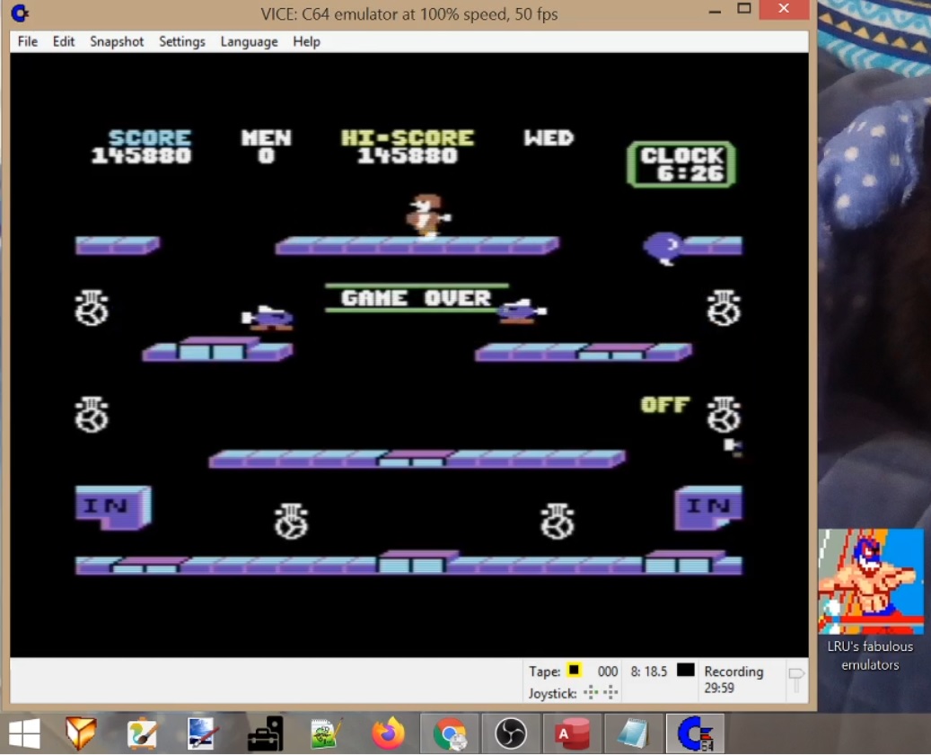
Task: Open the File menu
Action: [x=28, y=41]
